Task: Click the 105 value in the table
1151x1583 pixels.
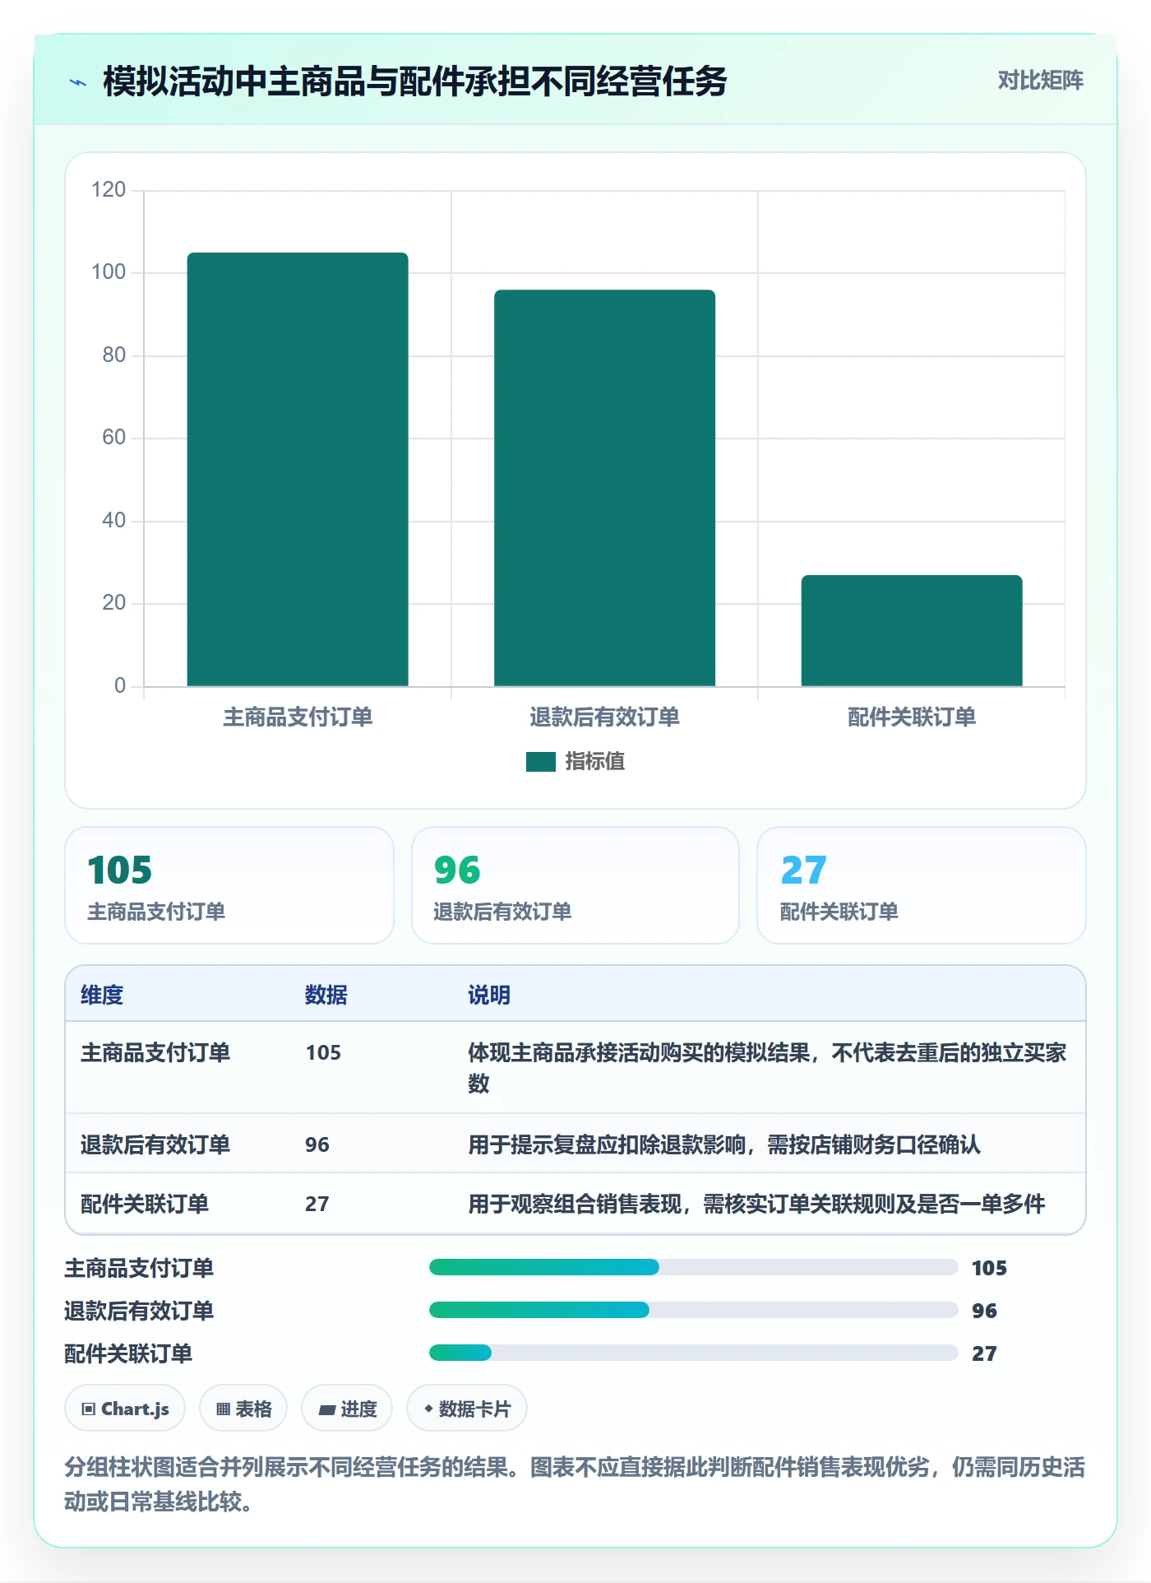Action: click(323, 1053)
